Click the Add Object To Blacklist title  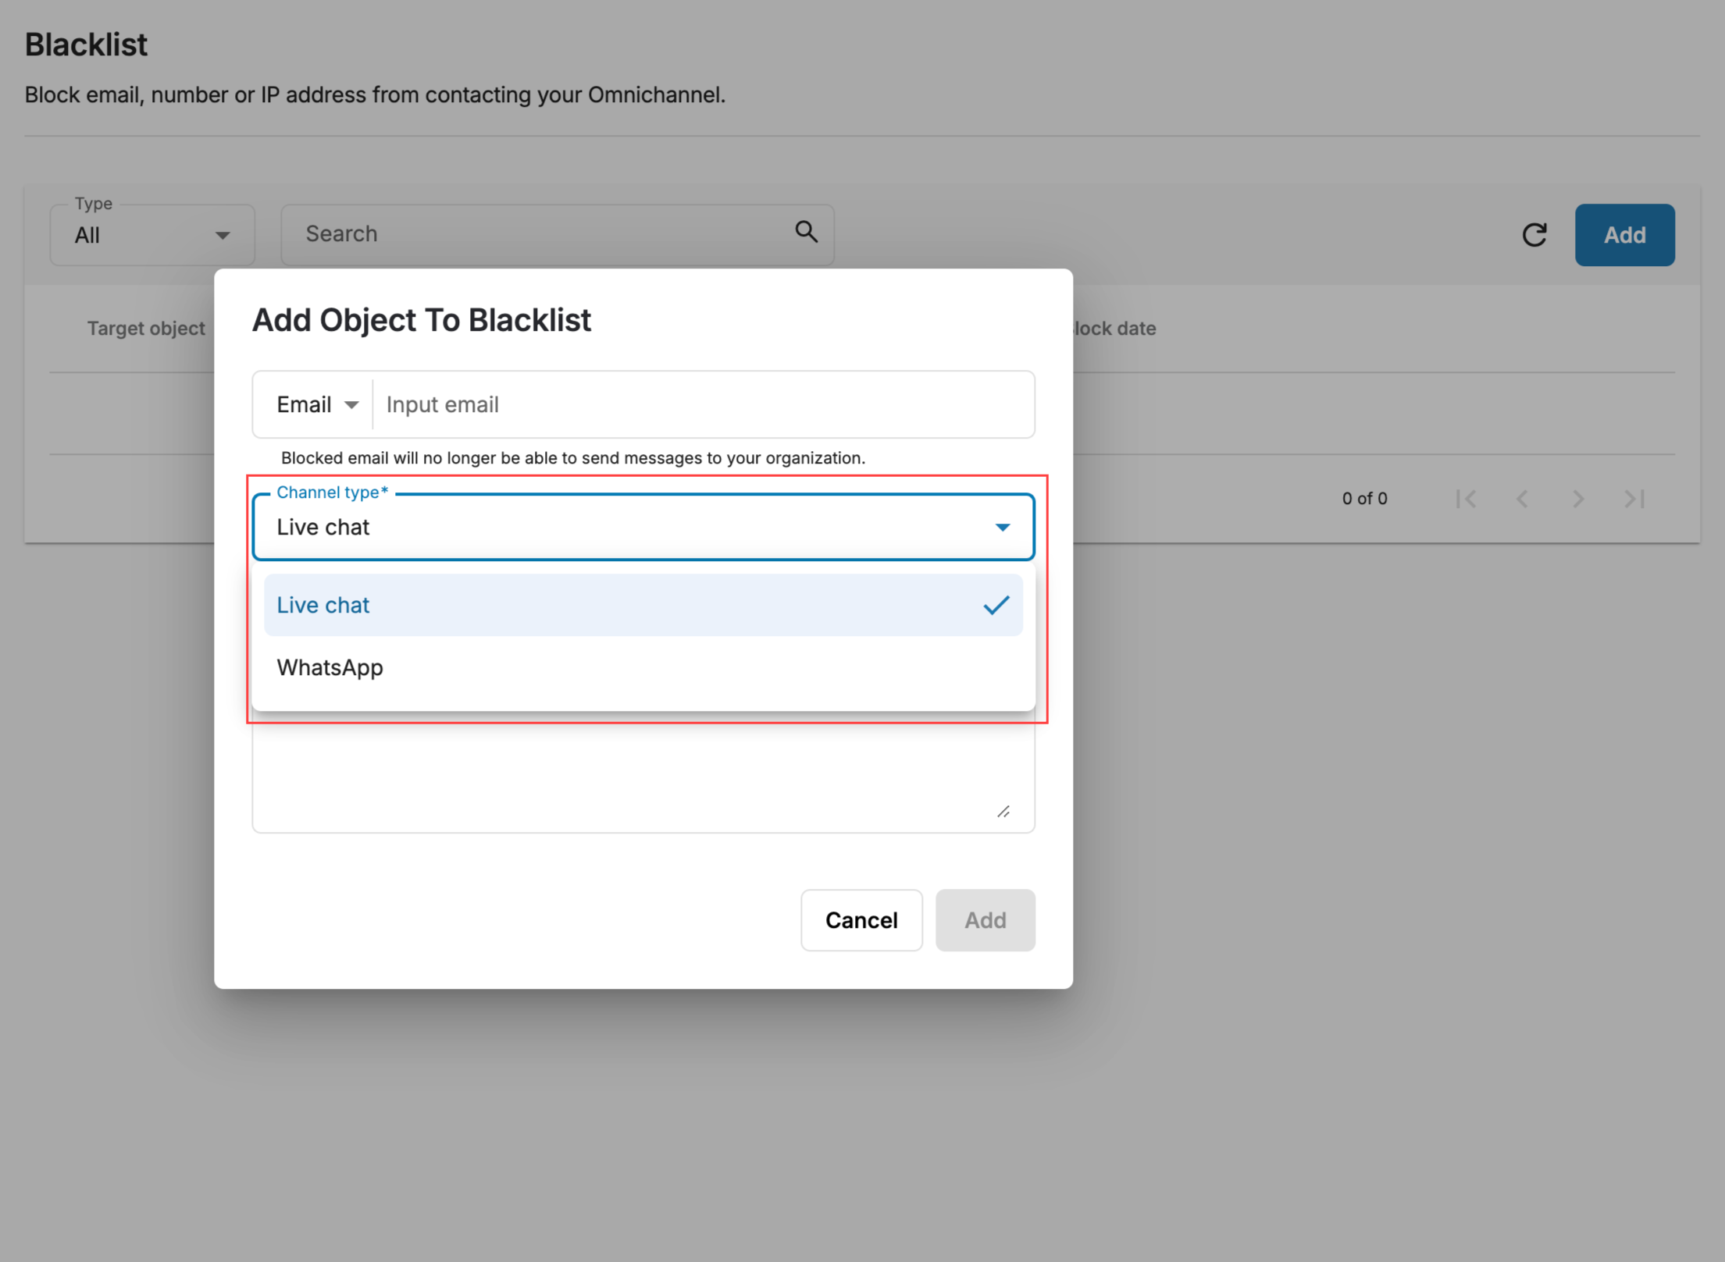click(x=421, y=320)
